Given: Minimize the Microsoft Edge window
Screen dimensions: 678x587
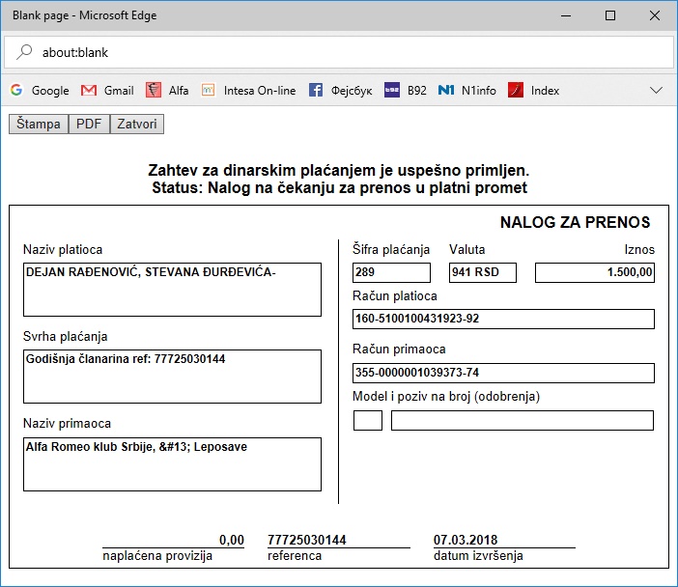Looking at the screenshot, I should coord(566,15).
